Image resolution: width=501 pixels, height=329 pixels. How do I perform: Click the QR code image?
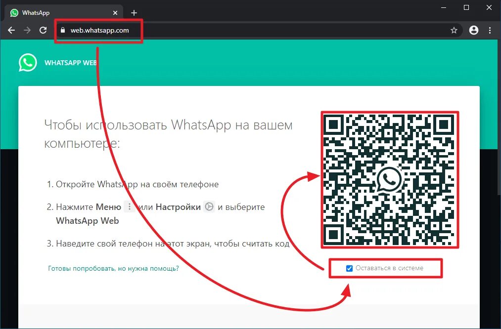[390, 180]
